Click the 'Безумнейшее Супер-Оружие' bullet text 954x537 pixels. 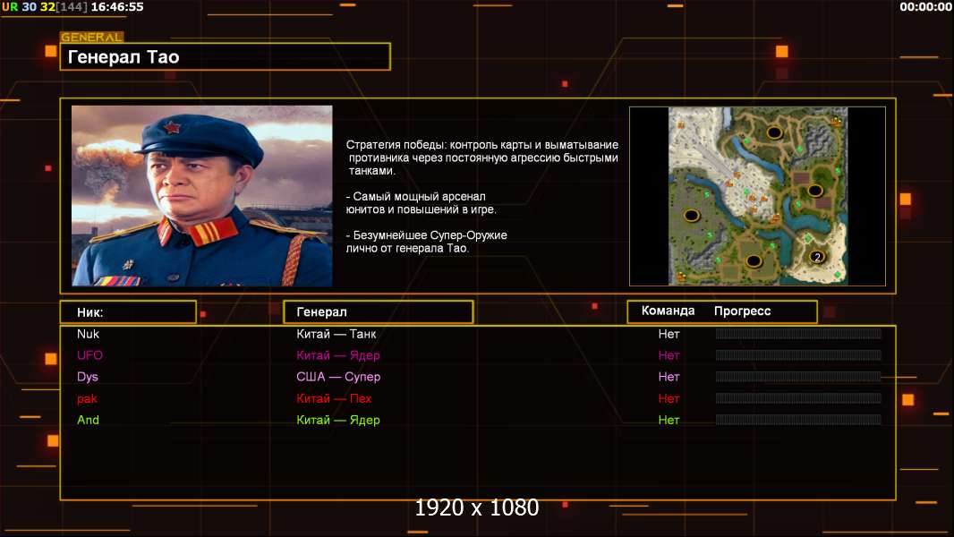click(x=427, y=242)
